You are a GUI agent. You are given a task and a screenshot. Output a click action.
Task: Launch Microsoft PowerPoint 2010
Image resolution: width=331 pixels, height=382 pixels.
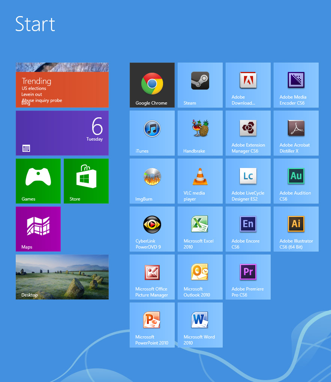point(152,325)
